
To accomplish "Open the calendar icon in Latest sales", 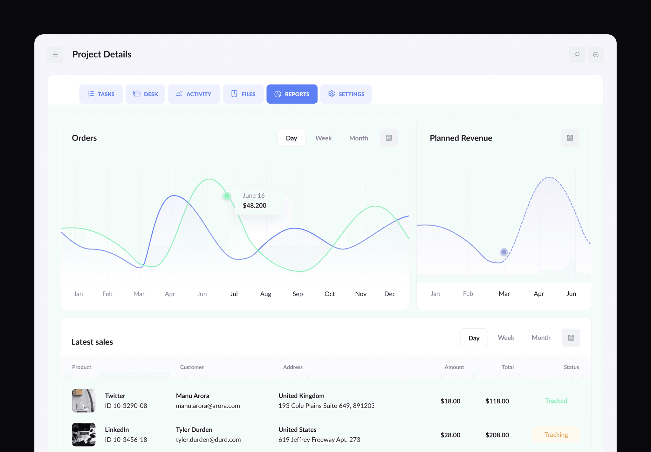I will click(x=571, y=338).
